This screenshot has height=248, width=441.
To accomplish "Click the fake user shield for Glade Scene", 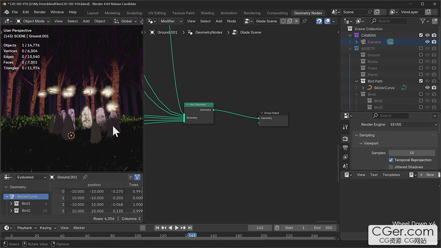I will pyautogui.click(x=283, y=21).
